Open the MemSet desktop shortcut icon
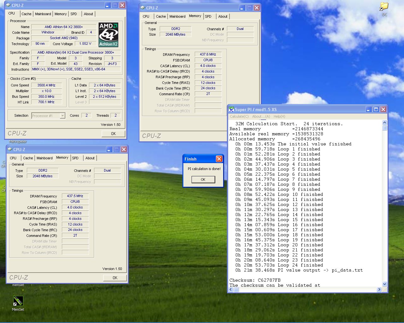The height and width of the screenshot is (323, 404). pos(18,301)
